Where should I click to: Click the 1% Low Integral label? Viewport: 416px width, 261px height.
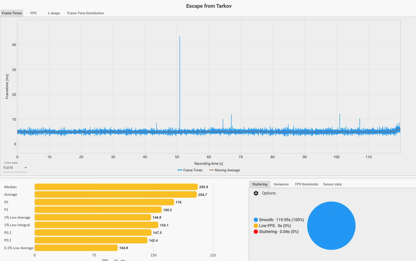point(17,225)
